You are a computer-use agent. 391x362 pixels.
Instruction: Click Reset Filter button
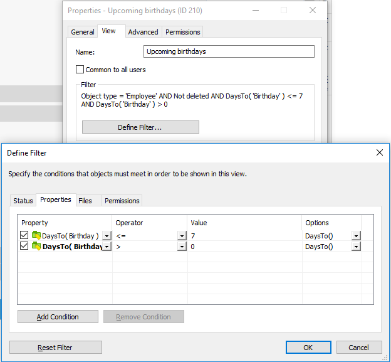[56, 348]
